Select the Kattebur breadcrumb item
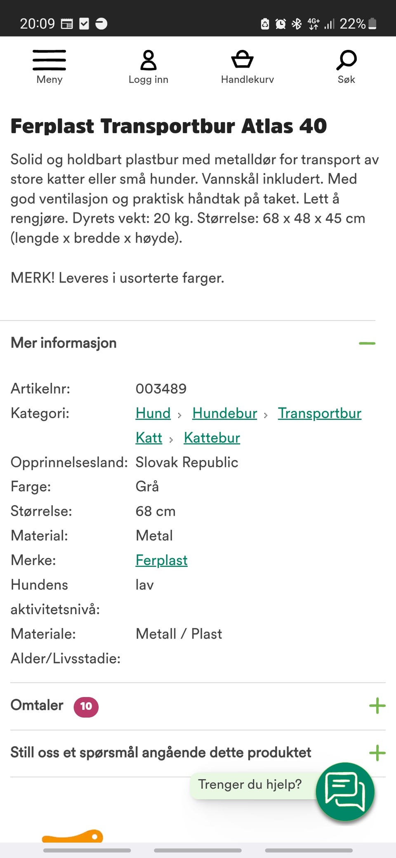 [x=212, y=438]
